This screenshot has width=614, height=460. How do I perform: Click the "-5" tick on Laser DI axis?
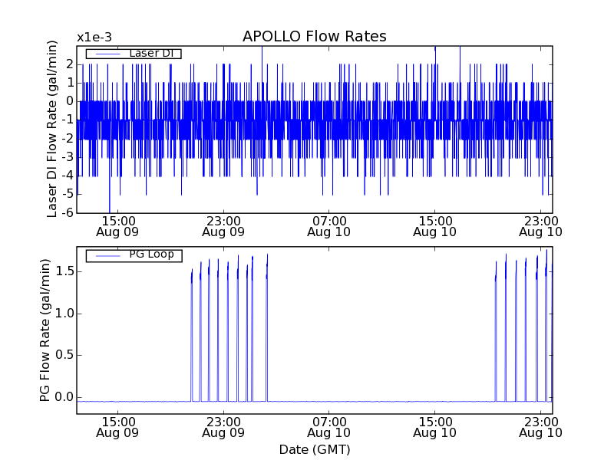tap(68, 194)
